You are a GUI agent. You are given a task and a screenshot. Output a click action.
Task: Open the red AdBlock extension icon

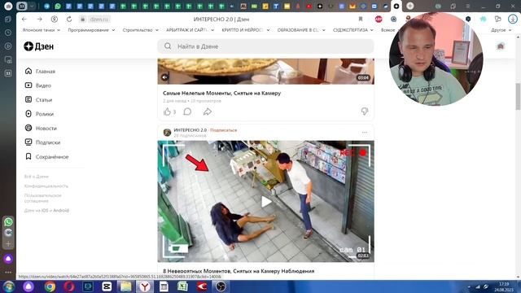(379, 20)
